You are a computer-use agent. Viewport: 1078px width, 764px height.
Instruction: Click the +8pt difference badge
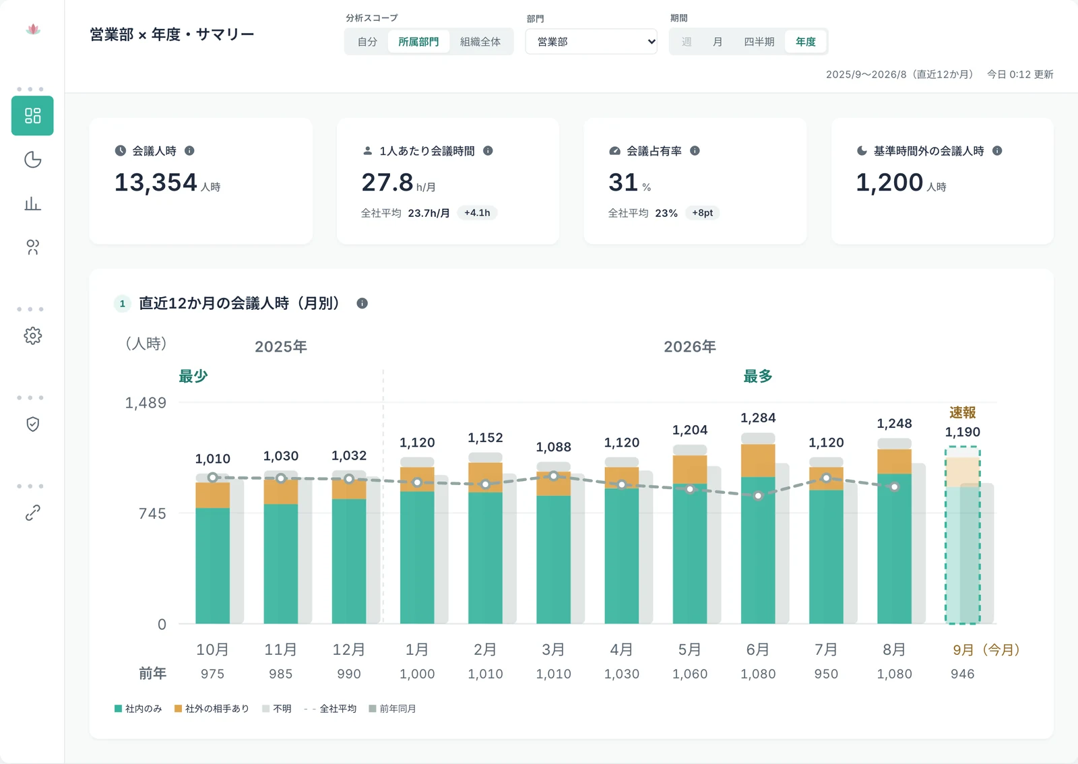coord(703,213)
